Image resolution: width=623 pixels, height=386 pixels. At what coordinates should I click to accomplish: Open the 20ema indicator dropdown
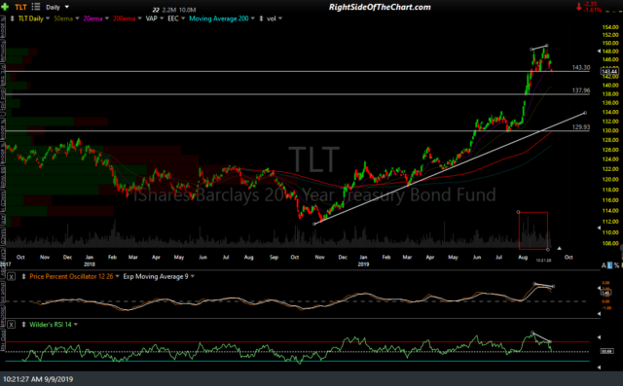107,18
